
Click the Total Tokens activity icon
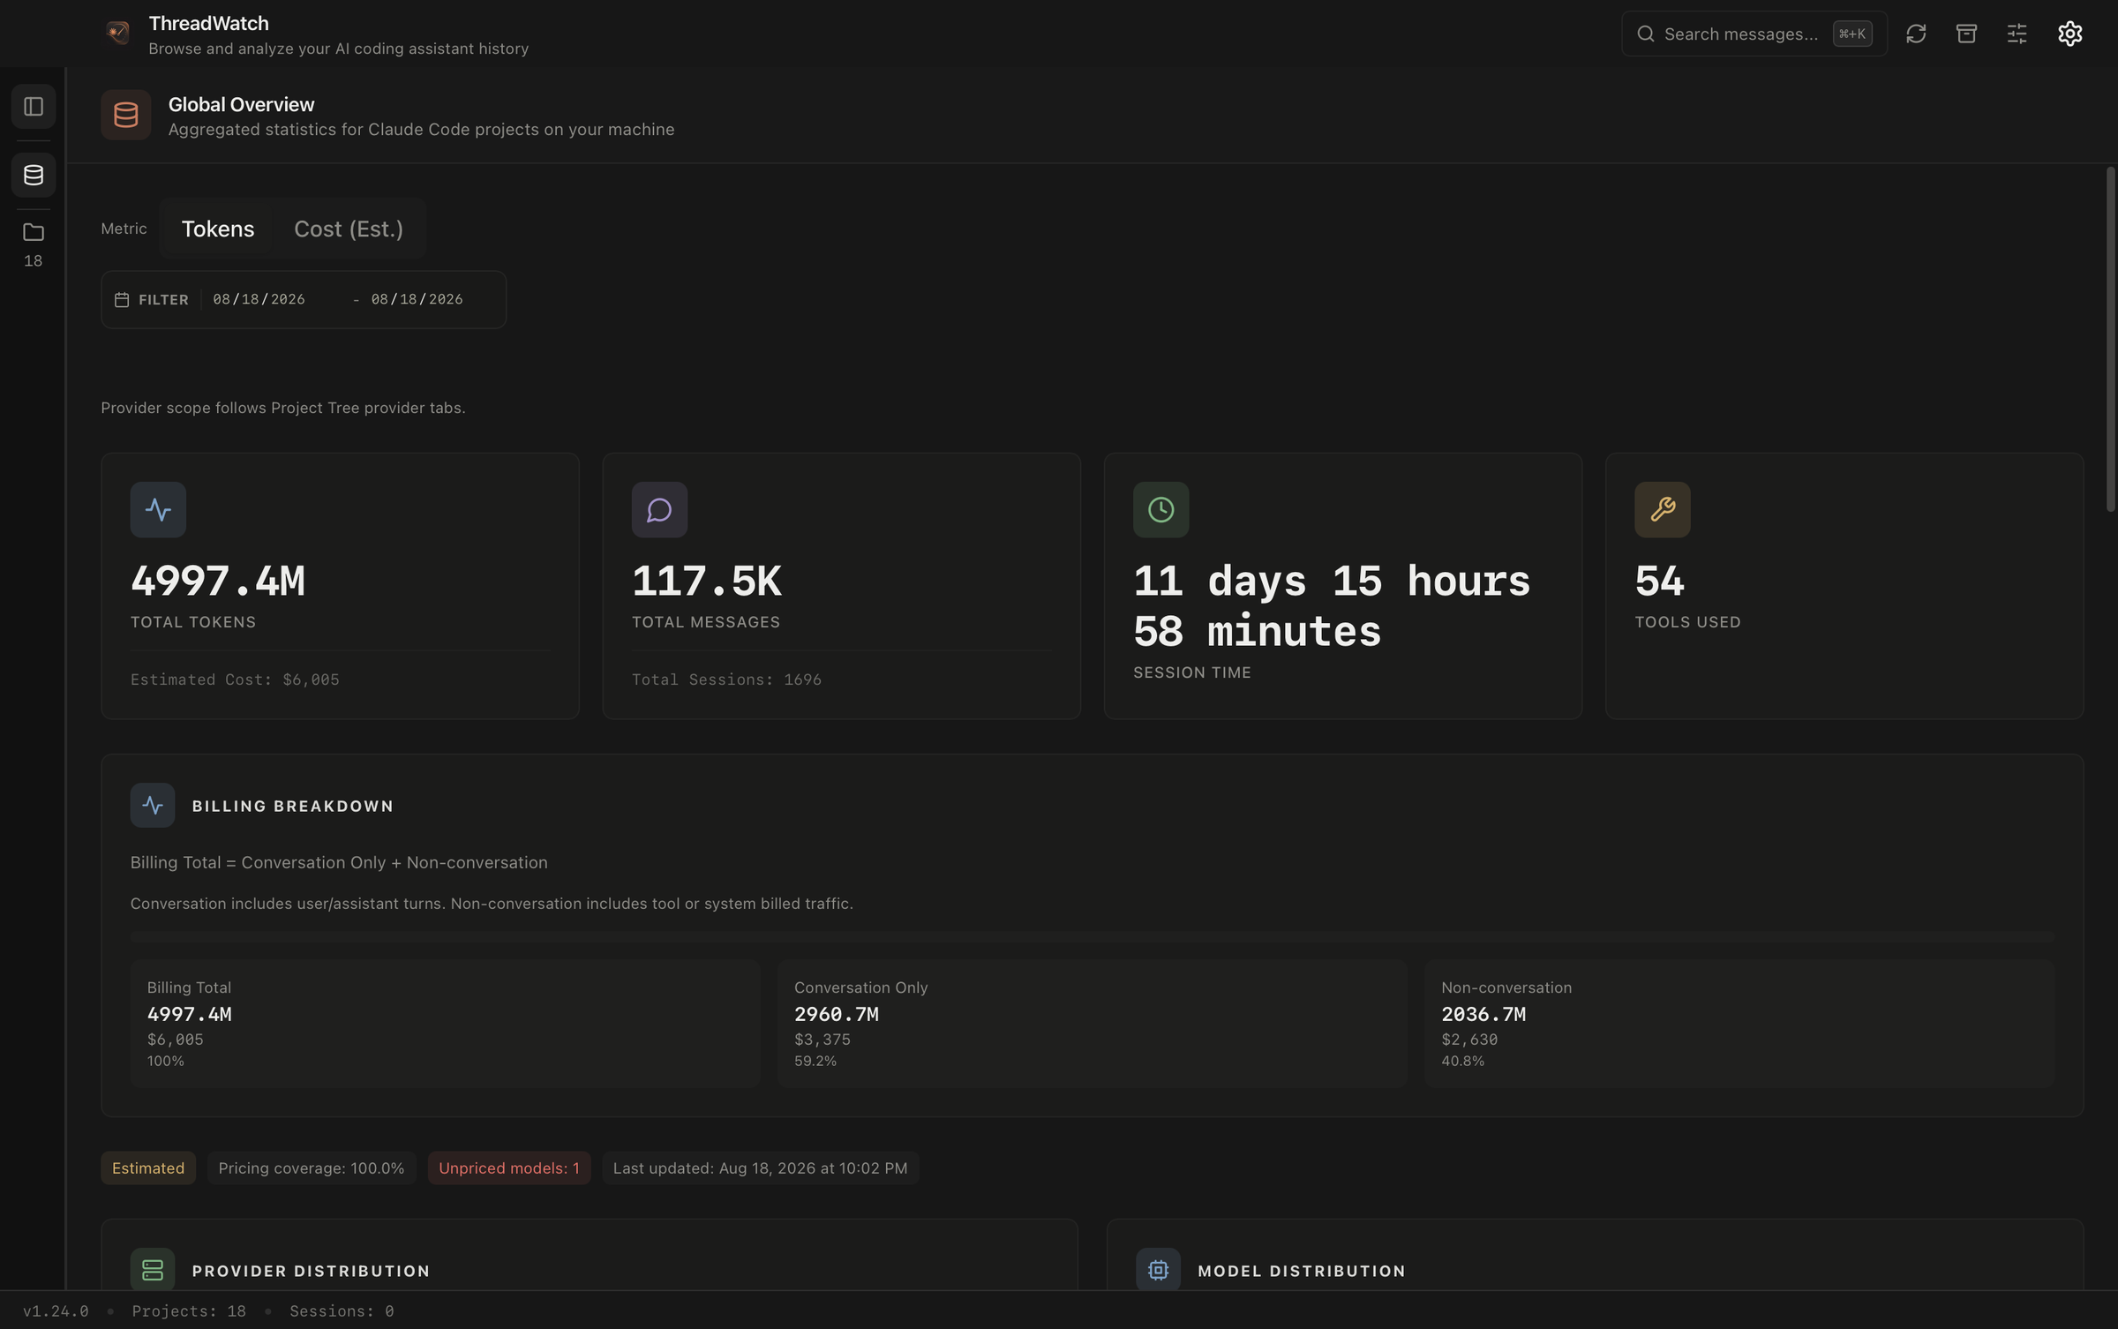click(158, 509)
